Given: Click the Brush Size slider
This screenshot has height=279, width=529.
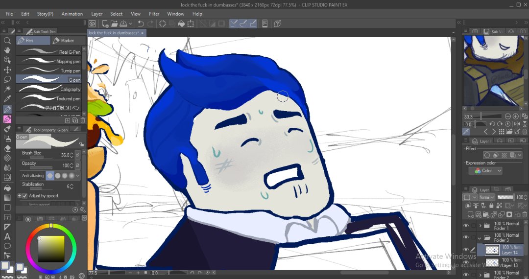Looking at the screenshot, I should pyautogui.click(x=41, y=157).
